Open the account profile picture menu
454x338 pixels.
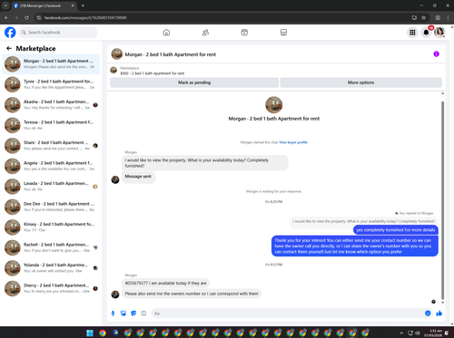[439, 33]
